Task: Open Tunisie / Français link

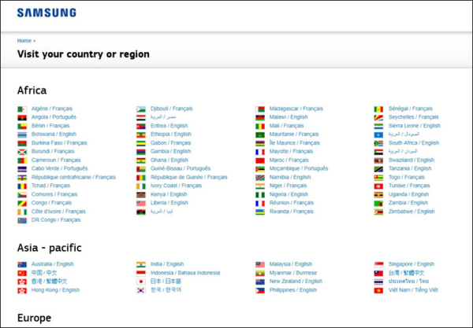Action: pos(409,186)
